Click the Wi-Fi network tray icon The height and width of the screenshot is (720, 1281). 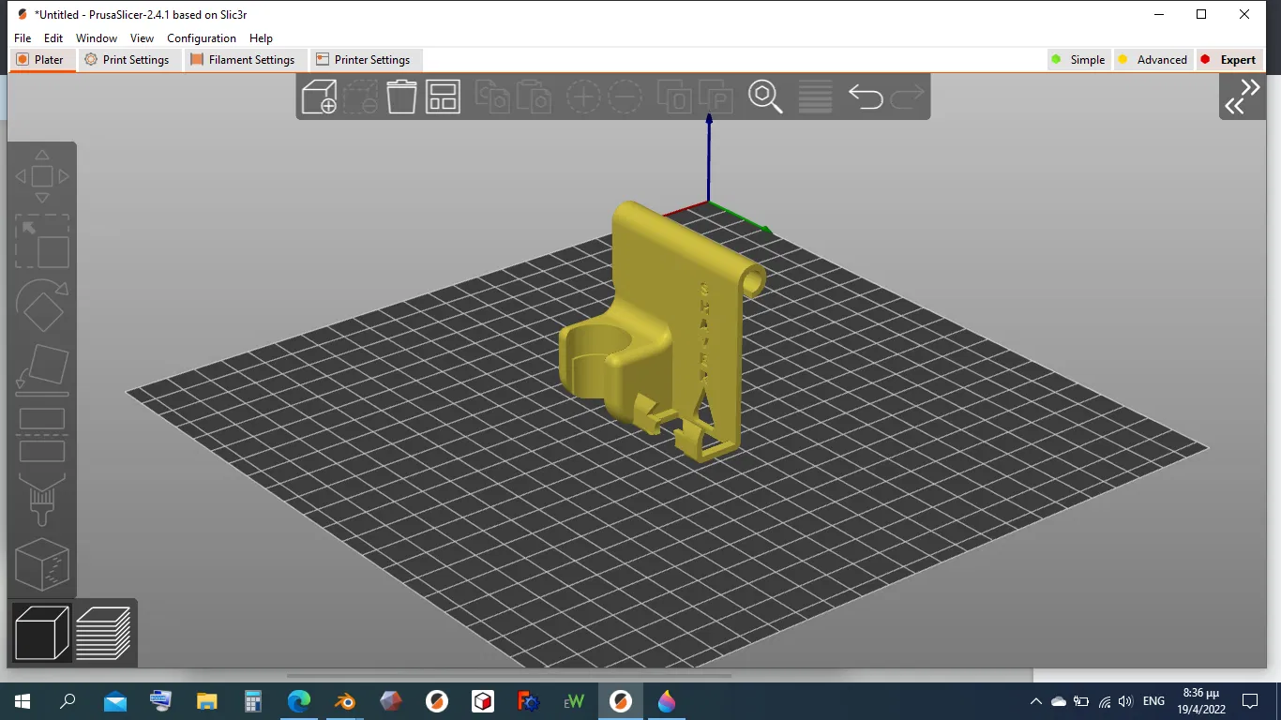click(x=1104, y=701)
